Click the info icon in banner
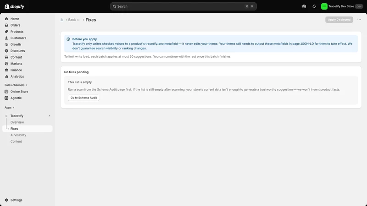The image size is (367, 206). [x=68, y=39]
